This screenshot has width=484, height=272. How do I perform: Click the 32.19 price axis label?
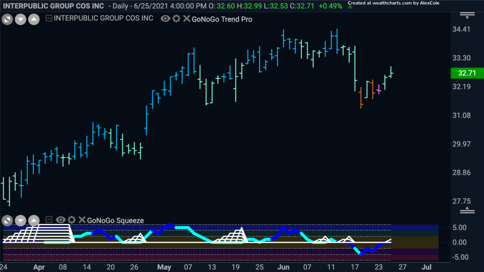point(461,87)
